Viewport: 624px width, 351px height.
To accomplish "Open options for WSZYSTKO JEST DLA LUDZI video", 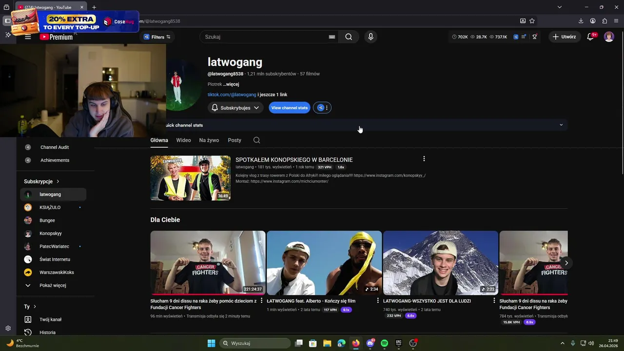I will coord(494,301).
